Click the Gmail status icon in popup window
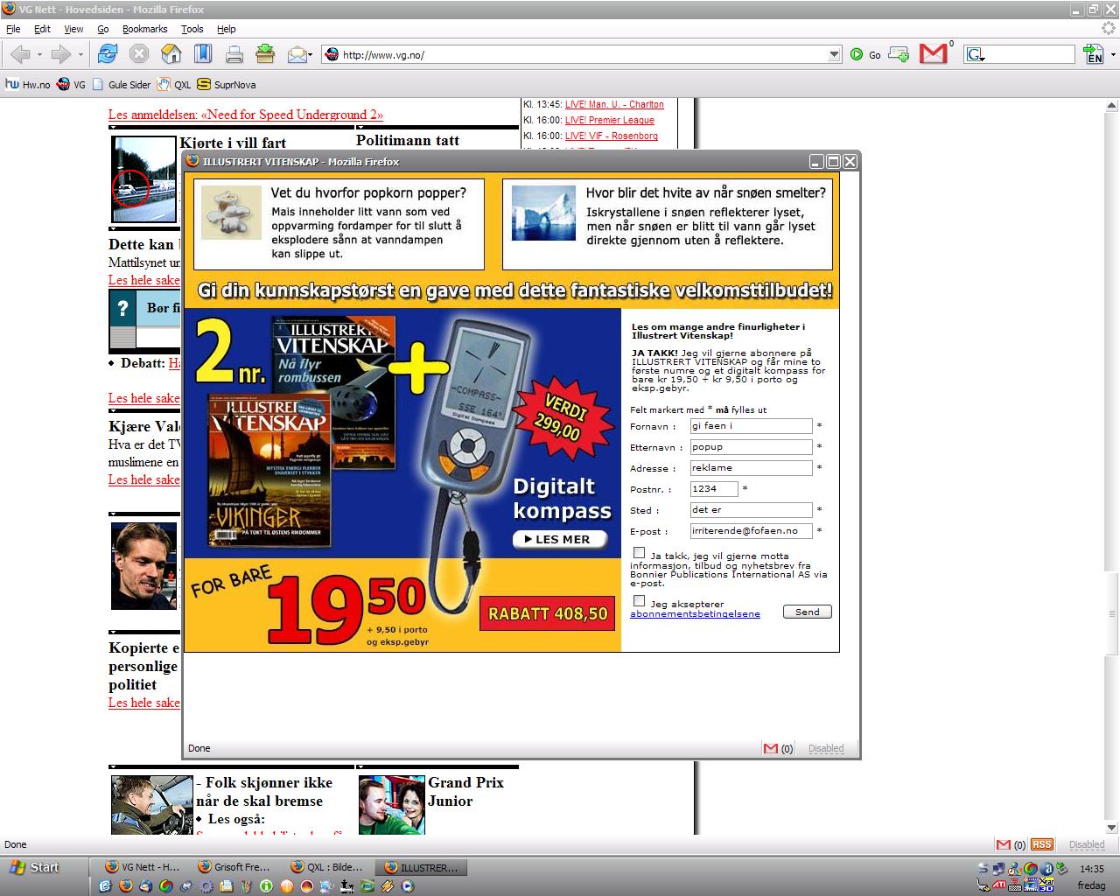Image resolution: width=1120 pixels, height=896 pixels. [x=771, y=748]
